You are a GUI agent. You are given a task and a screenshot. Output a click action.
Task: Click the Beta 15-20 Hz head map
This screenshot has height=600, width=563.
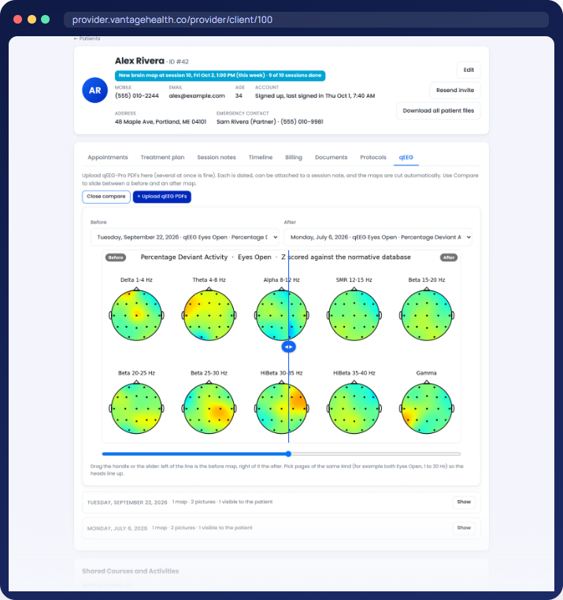(x=427, y=315)
